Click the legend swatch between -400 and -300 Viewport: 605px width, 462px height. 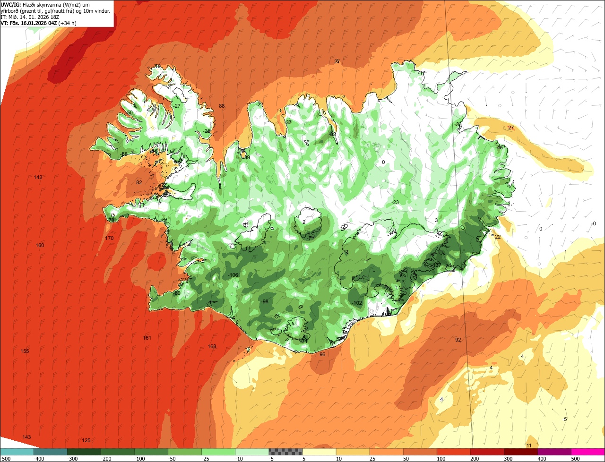pos(50,452)
